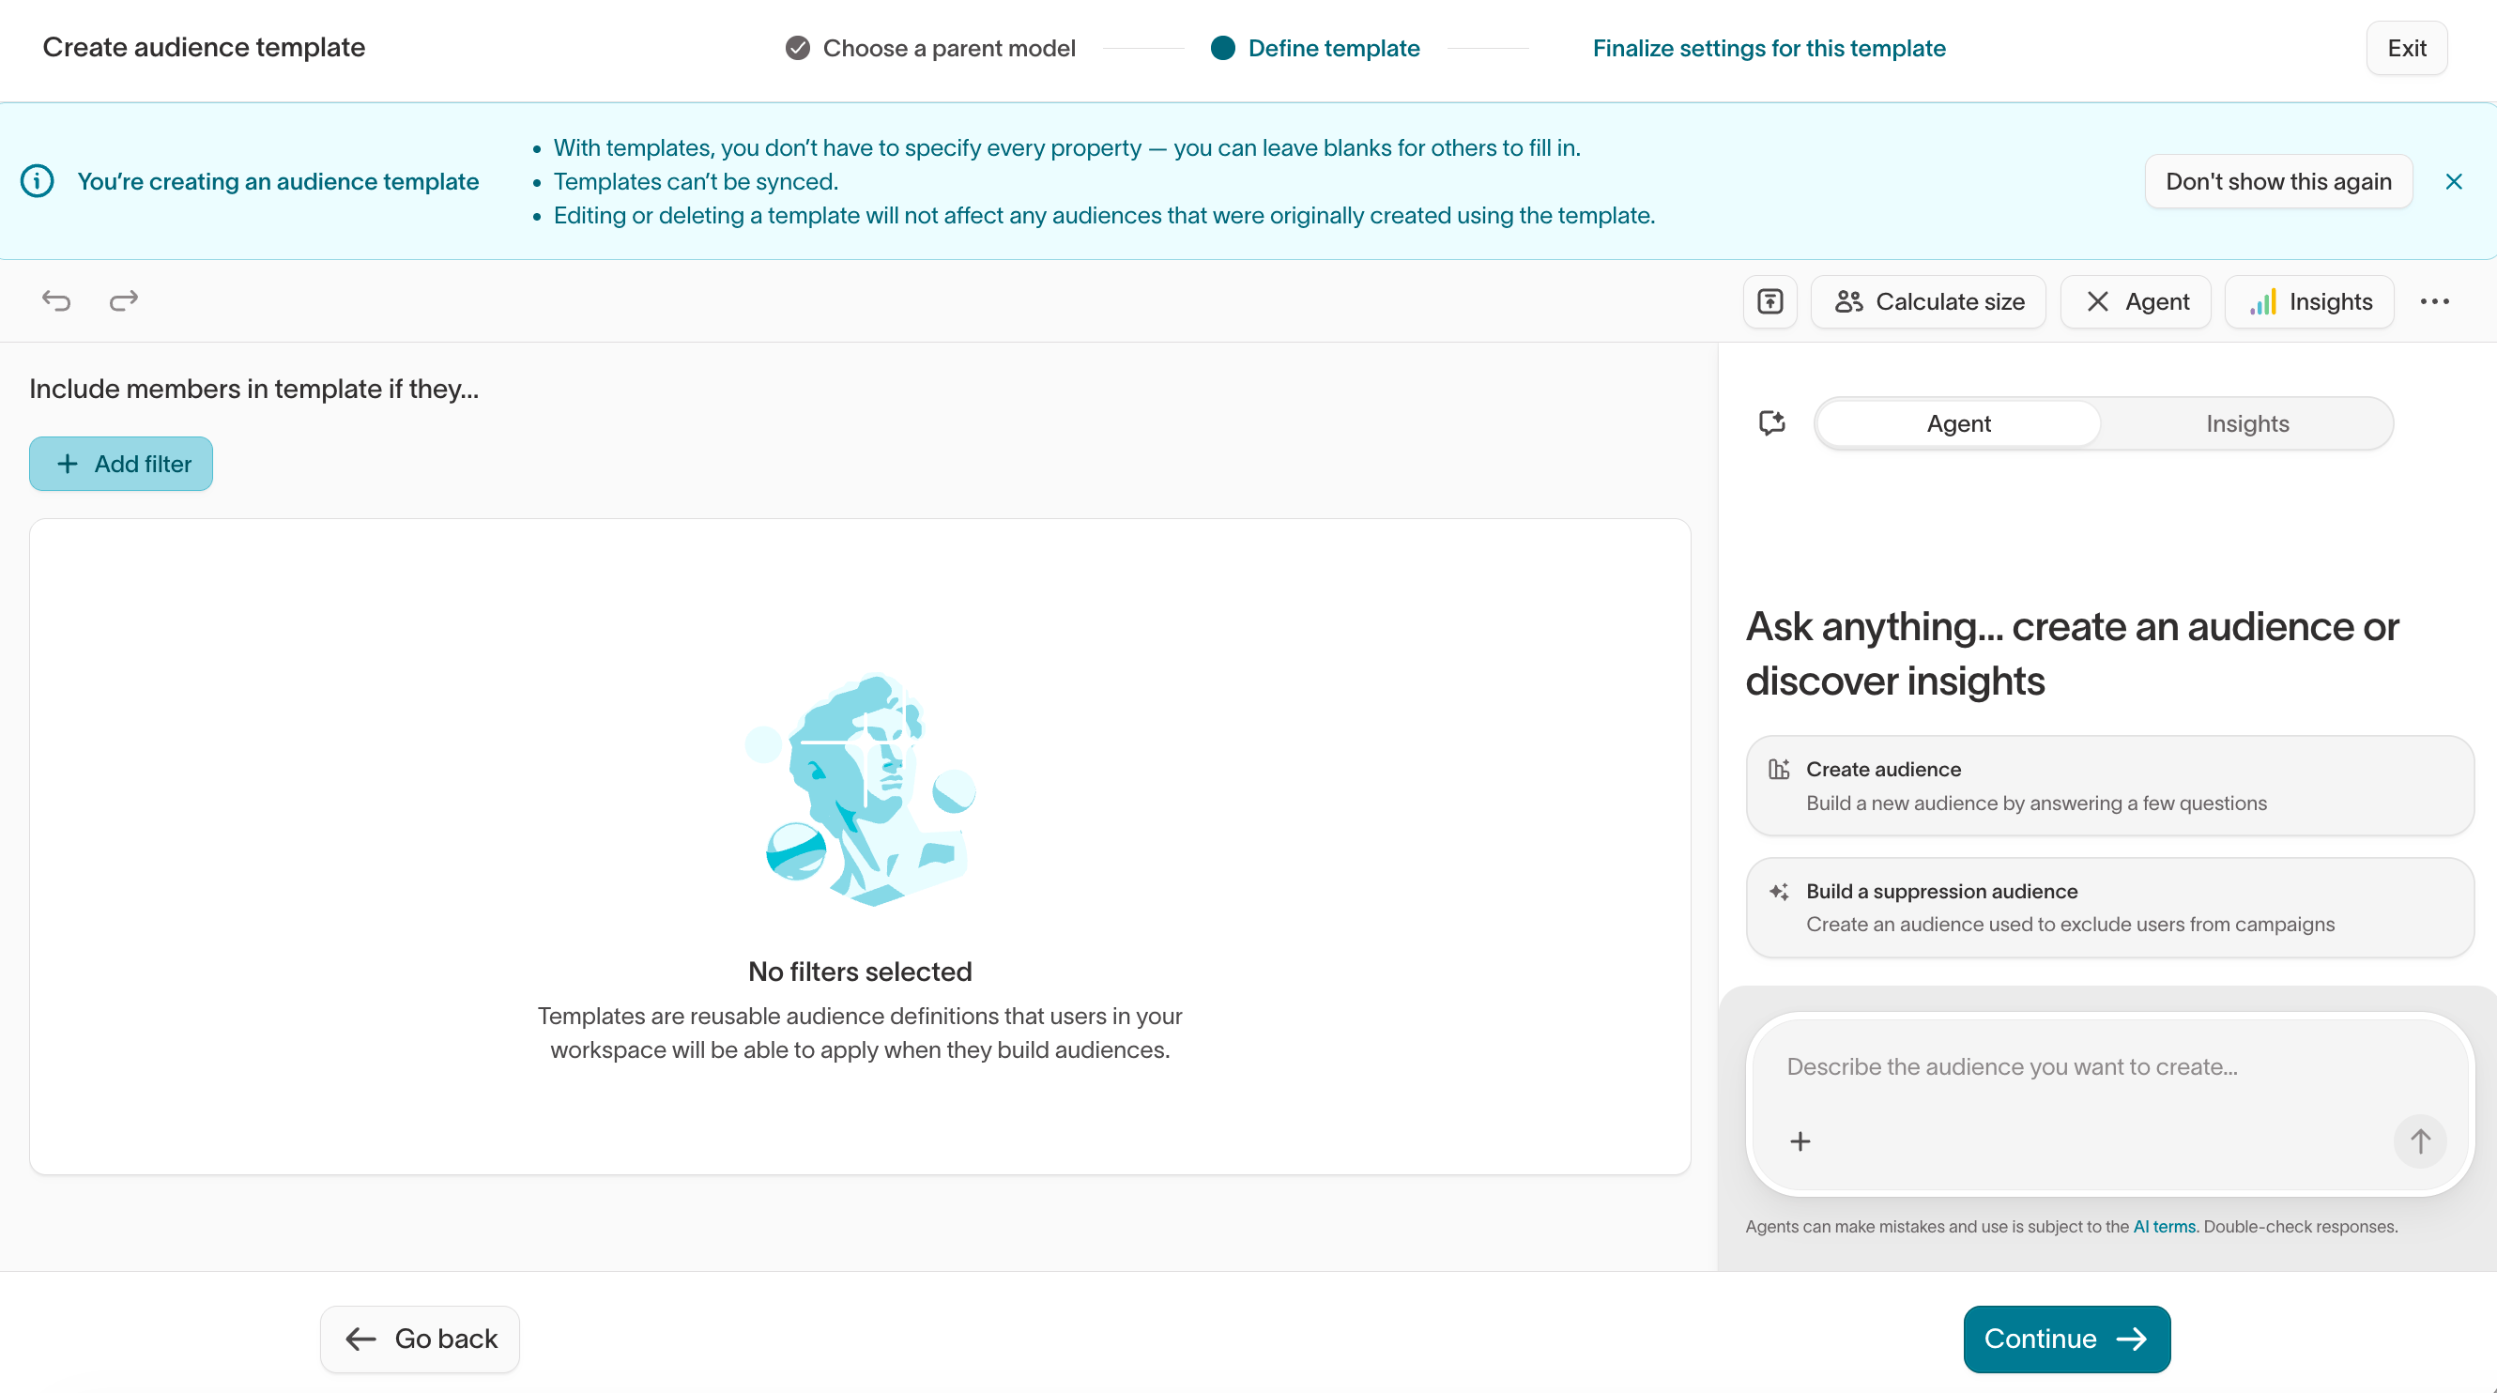Click 'Include members in template if they...' text

[x=254, y=389]
